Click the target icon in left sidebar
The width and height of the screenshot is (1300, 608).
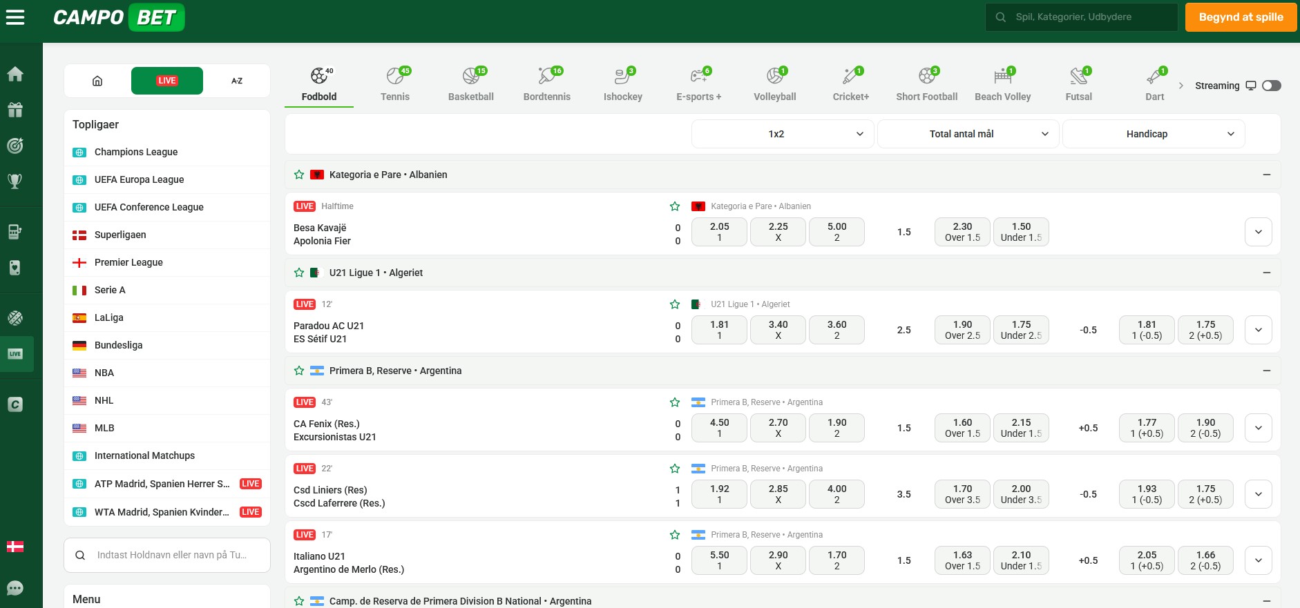click(15, 146)
